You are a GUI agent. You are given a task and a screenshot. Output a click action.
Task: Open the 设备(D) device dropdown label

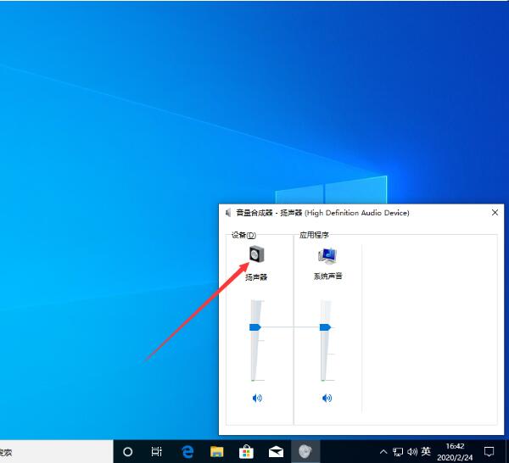click(243, 235)
